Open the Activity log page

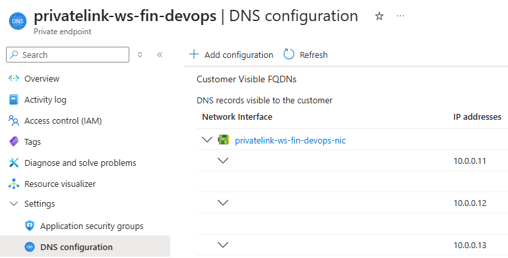(45, 100)
